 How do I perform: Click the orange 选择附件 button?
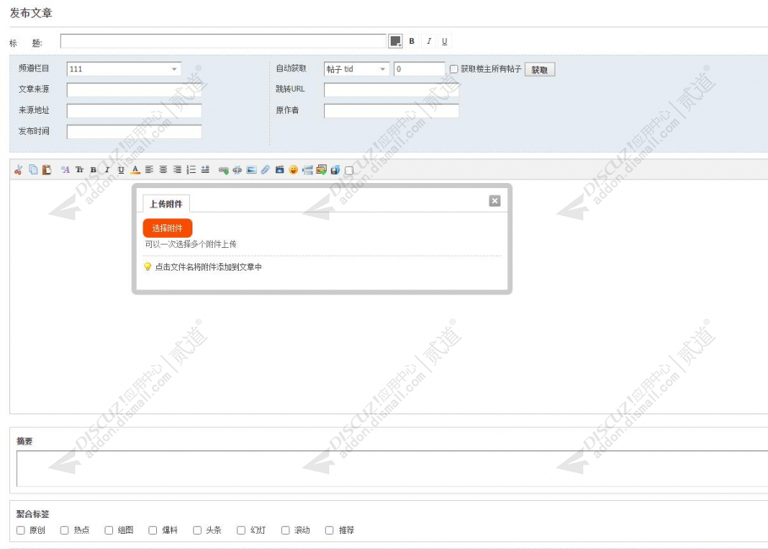pyautogui.click(x=167, y=228)
